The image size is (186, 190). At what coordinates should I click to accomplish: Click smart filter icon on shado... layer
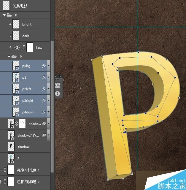(x=44, y=123)
